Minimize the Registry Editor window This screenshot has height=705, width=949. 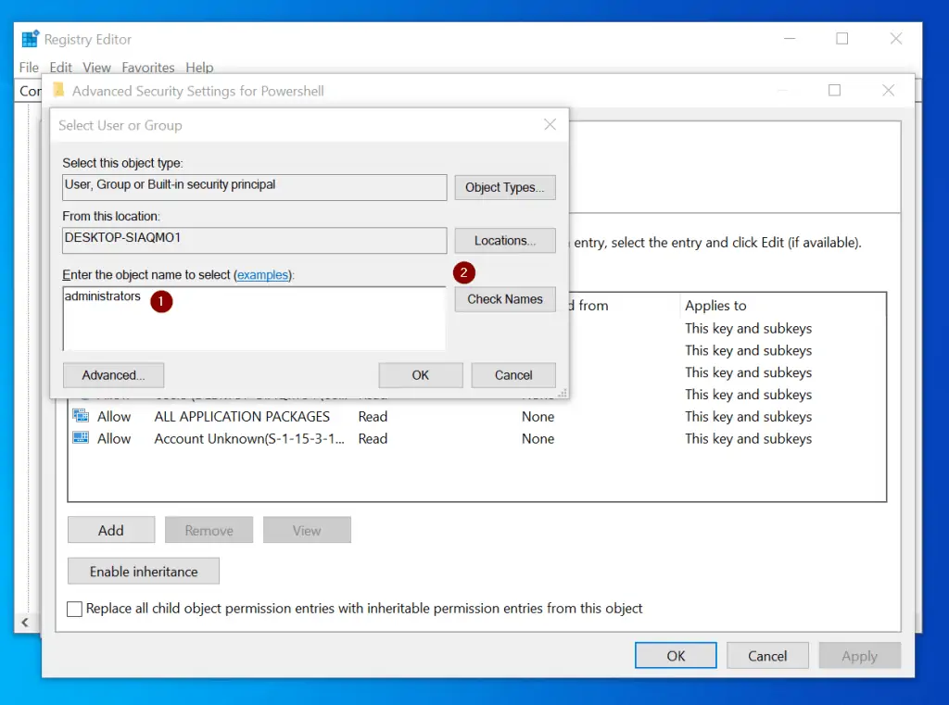point(790,39)
